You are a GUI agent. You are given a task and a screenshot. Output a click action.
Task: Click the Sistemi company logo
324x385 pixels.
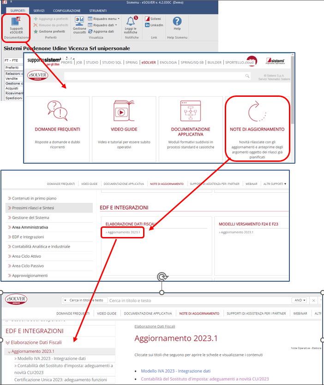276,61
